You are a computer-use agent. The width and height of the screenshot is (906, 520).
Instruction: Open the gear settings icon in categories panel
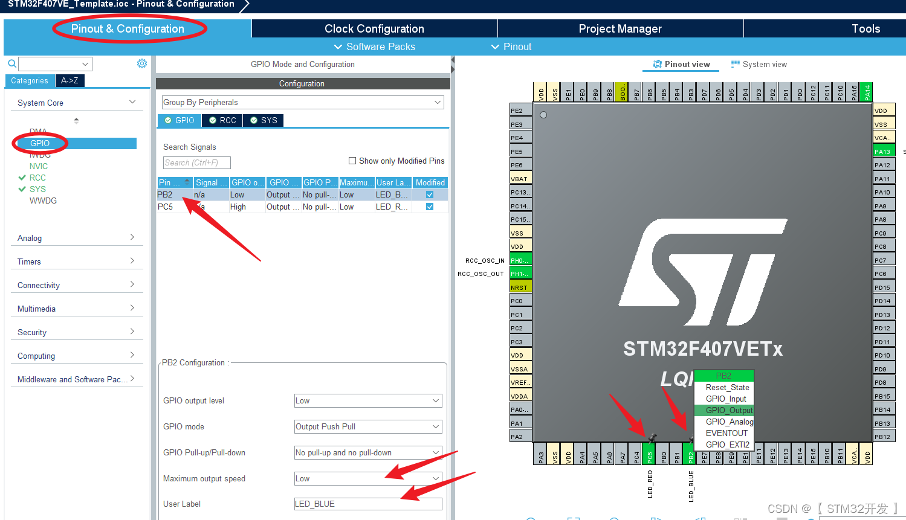(x=142, y=63)
